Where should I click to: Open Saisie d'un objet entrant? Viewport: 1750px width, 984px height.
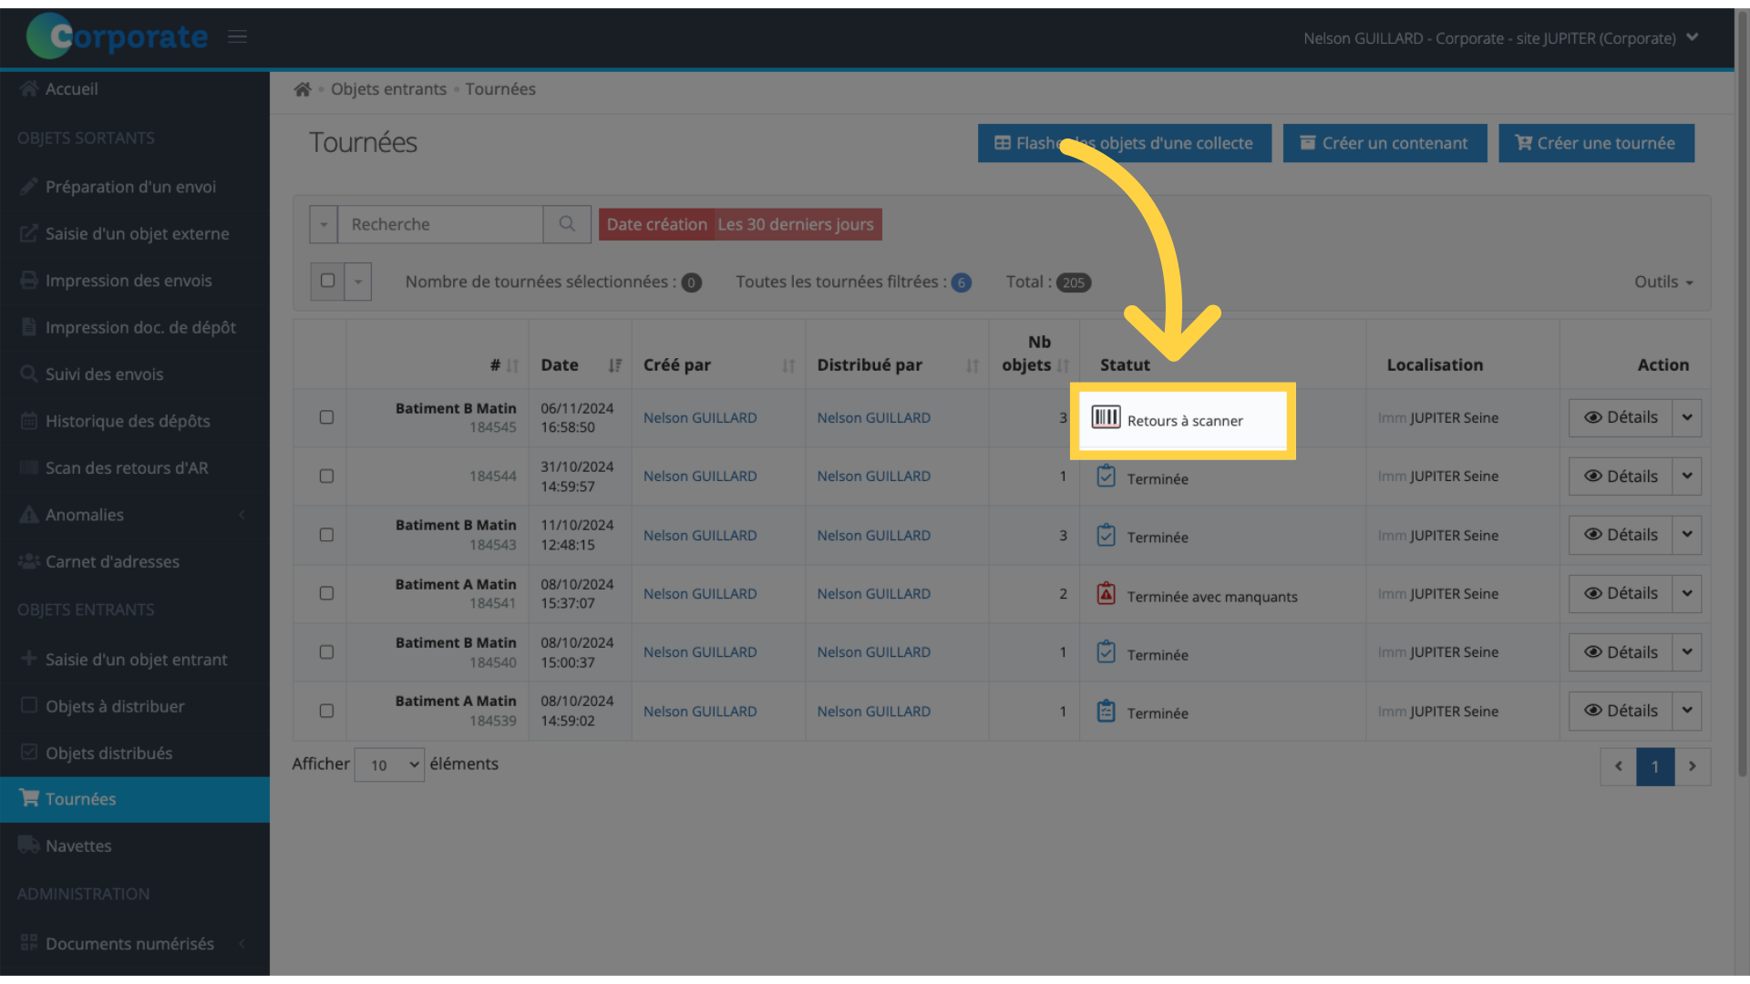[x=135, y=660]
